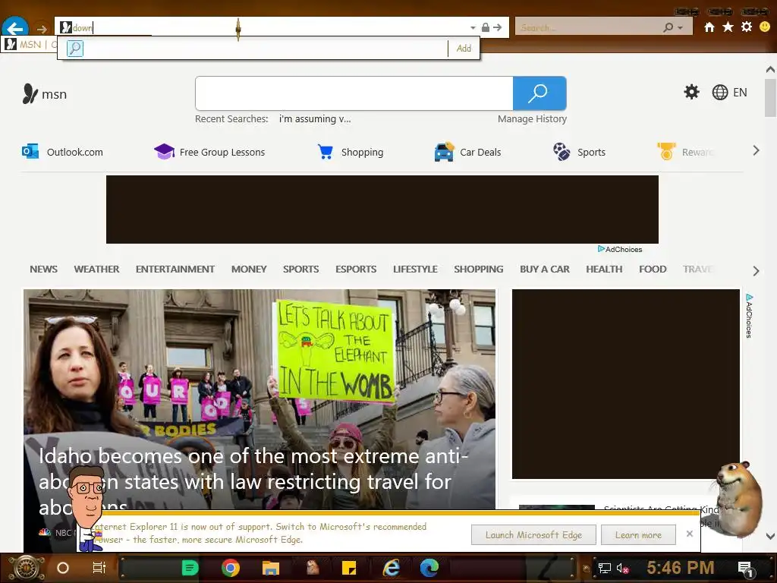Viewport: 777px width, 583px height.
Task: Open the WEATHER category
Action: pyautogui.click(x=96, y=269)
